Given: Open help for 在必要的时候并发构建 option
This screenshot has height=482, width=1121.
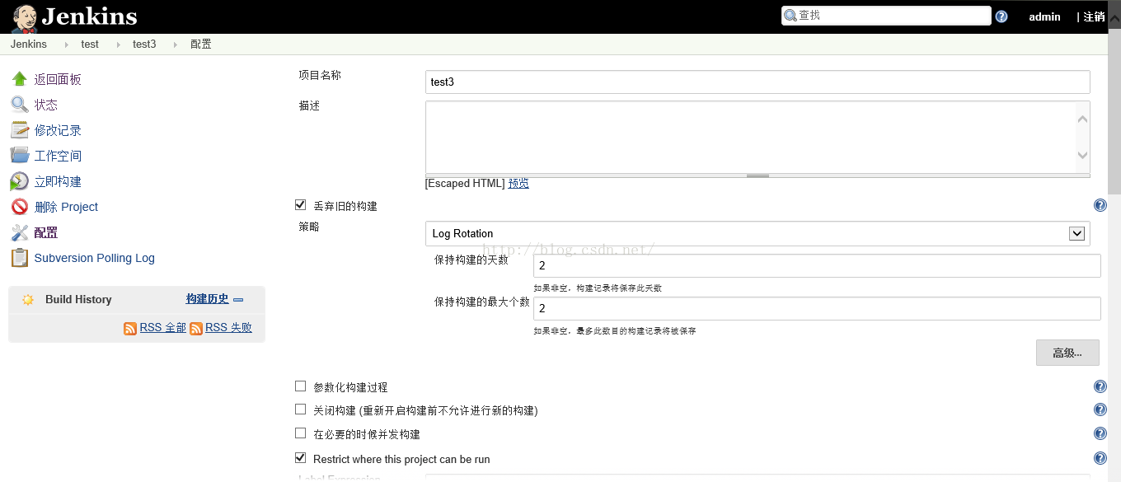Looking at the screenshot, I should coord(1100,433).
